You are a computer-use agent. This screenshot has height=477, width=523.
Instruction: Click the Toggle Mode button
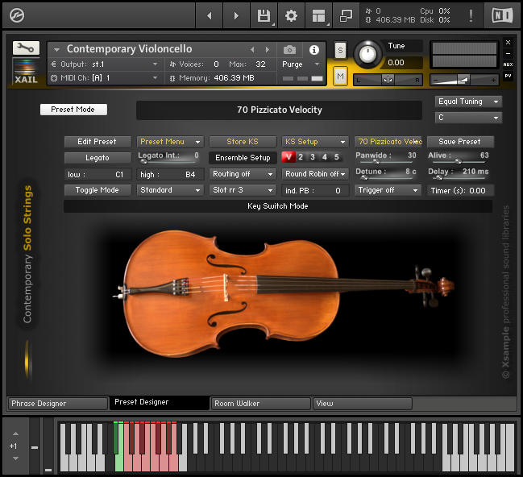pos(98,190)
